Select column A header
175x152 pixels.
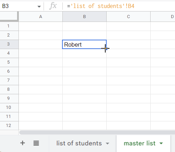40,17
